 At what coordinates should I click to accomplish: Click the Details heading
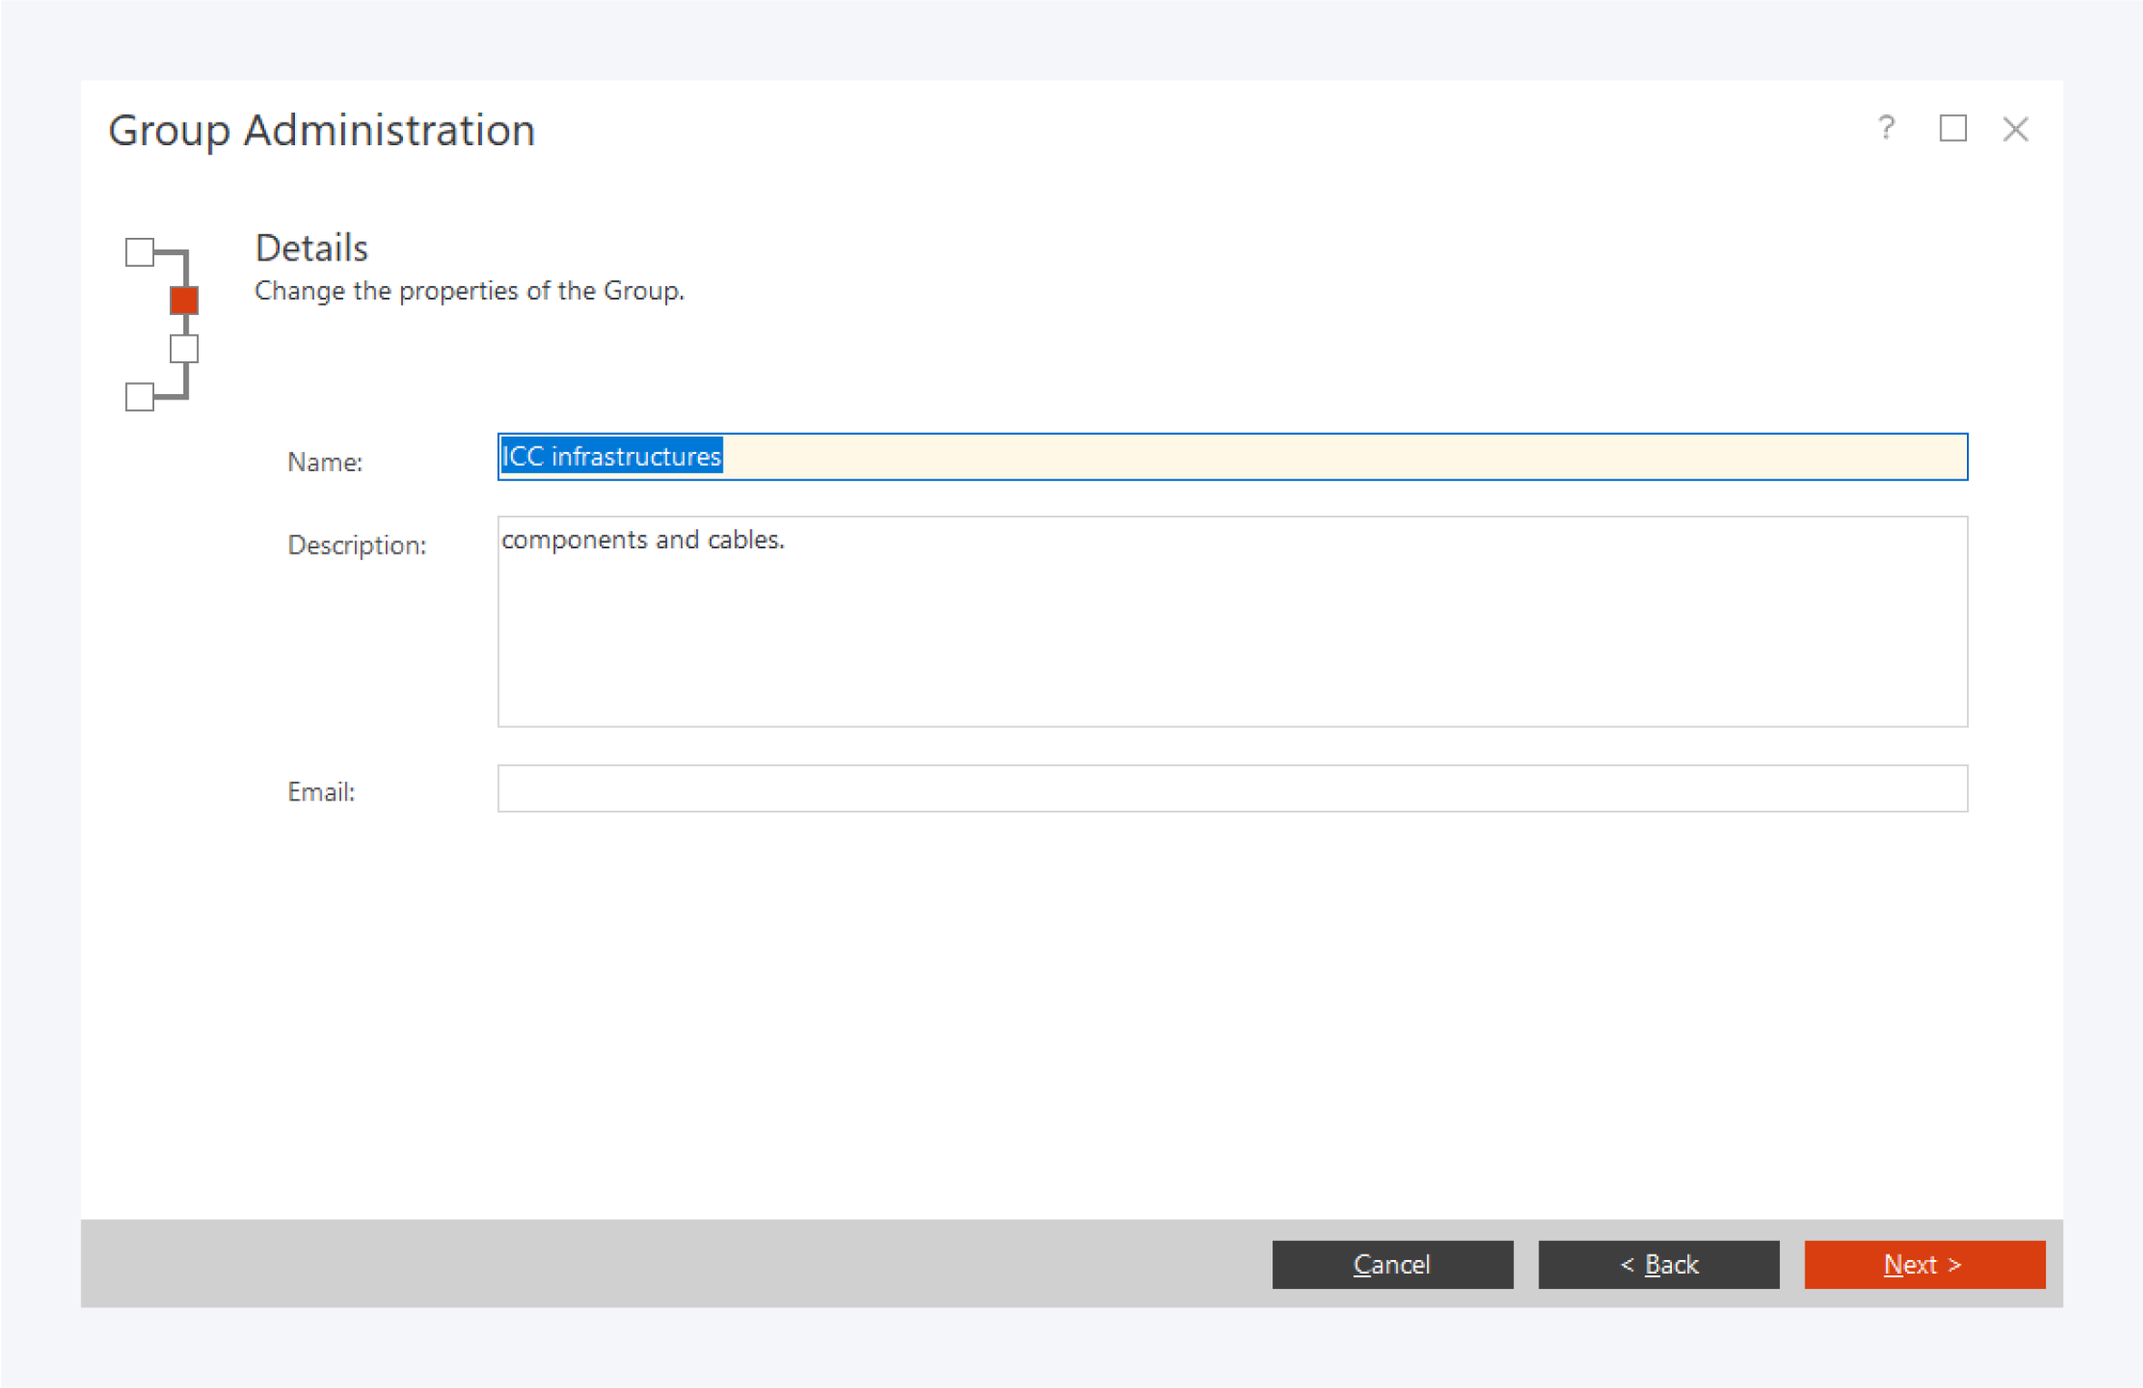pyautogui.click(x=311, y=248)
